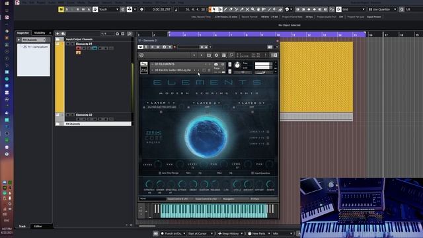This screenshot has height=238, width=423.
Task: Toggle the Layer 2 power button
Action: [188, 107]
